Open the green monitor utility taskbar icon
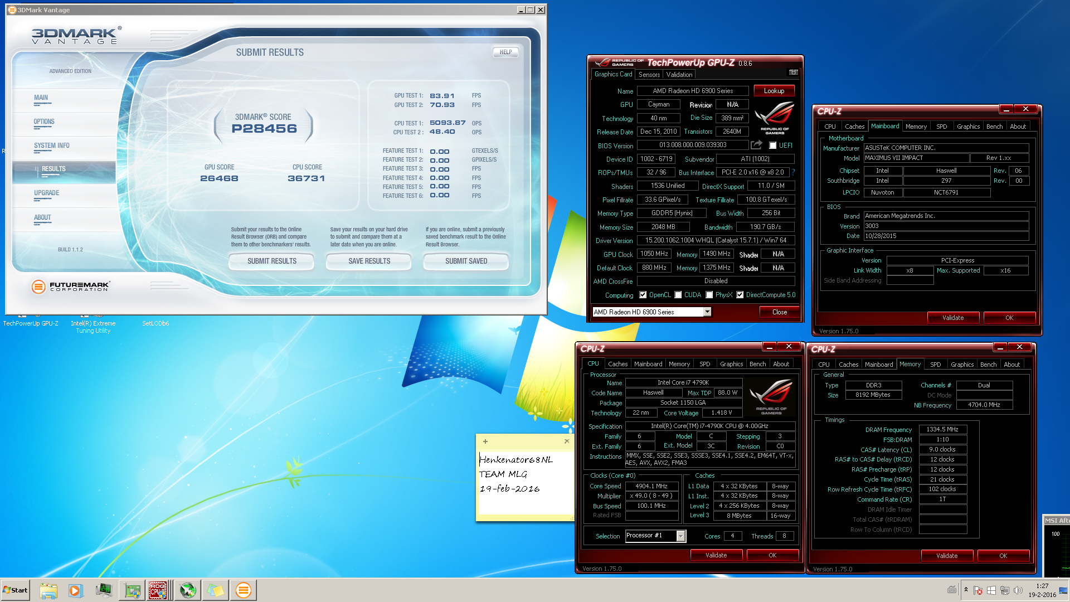The width and height of the screenshot is (1070, 602). [104, 590]
